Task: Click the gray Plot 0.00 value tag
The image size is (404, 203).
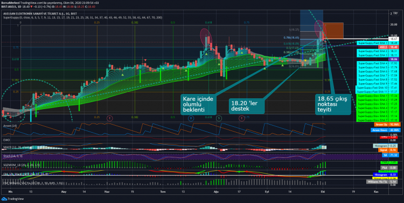Action: (x=389, y=168)
